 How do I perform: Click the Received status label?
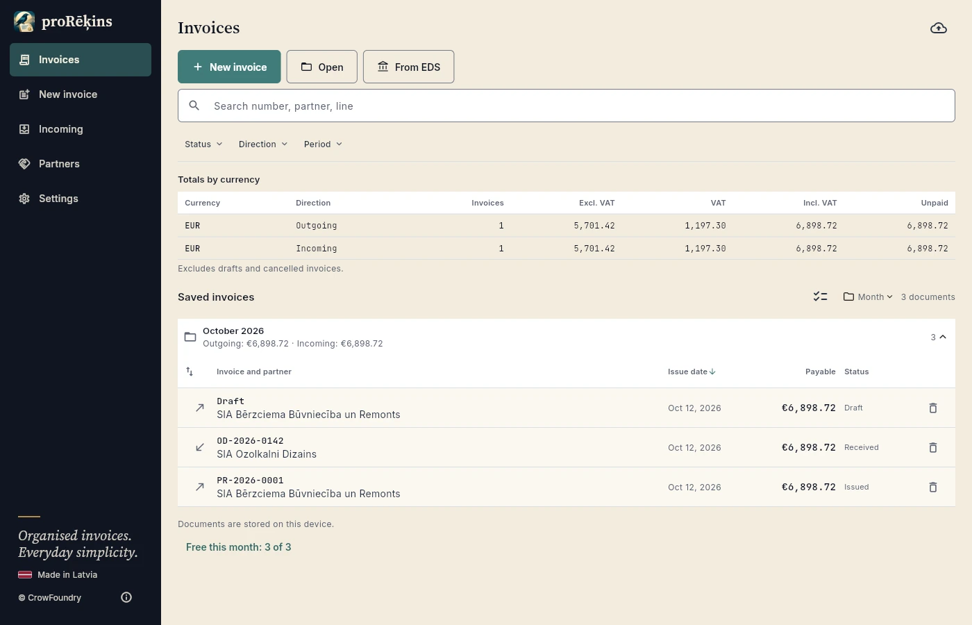coord(862,447)
